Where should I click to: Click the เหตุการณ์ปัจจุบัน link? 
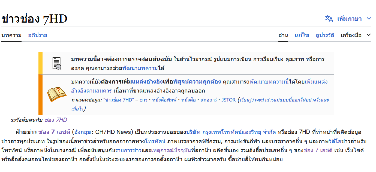click(171, 150)
